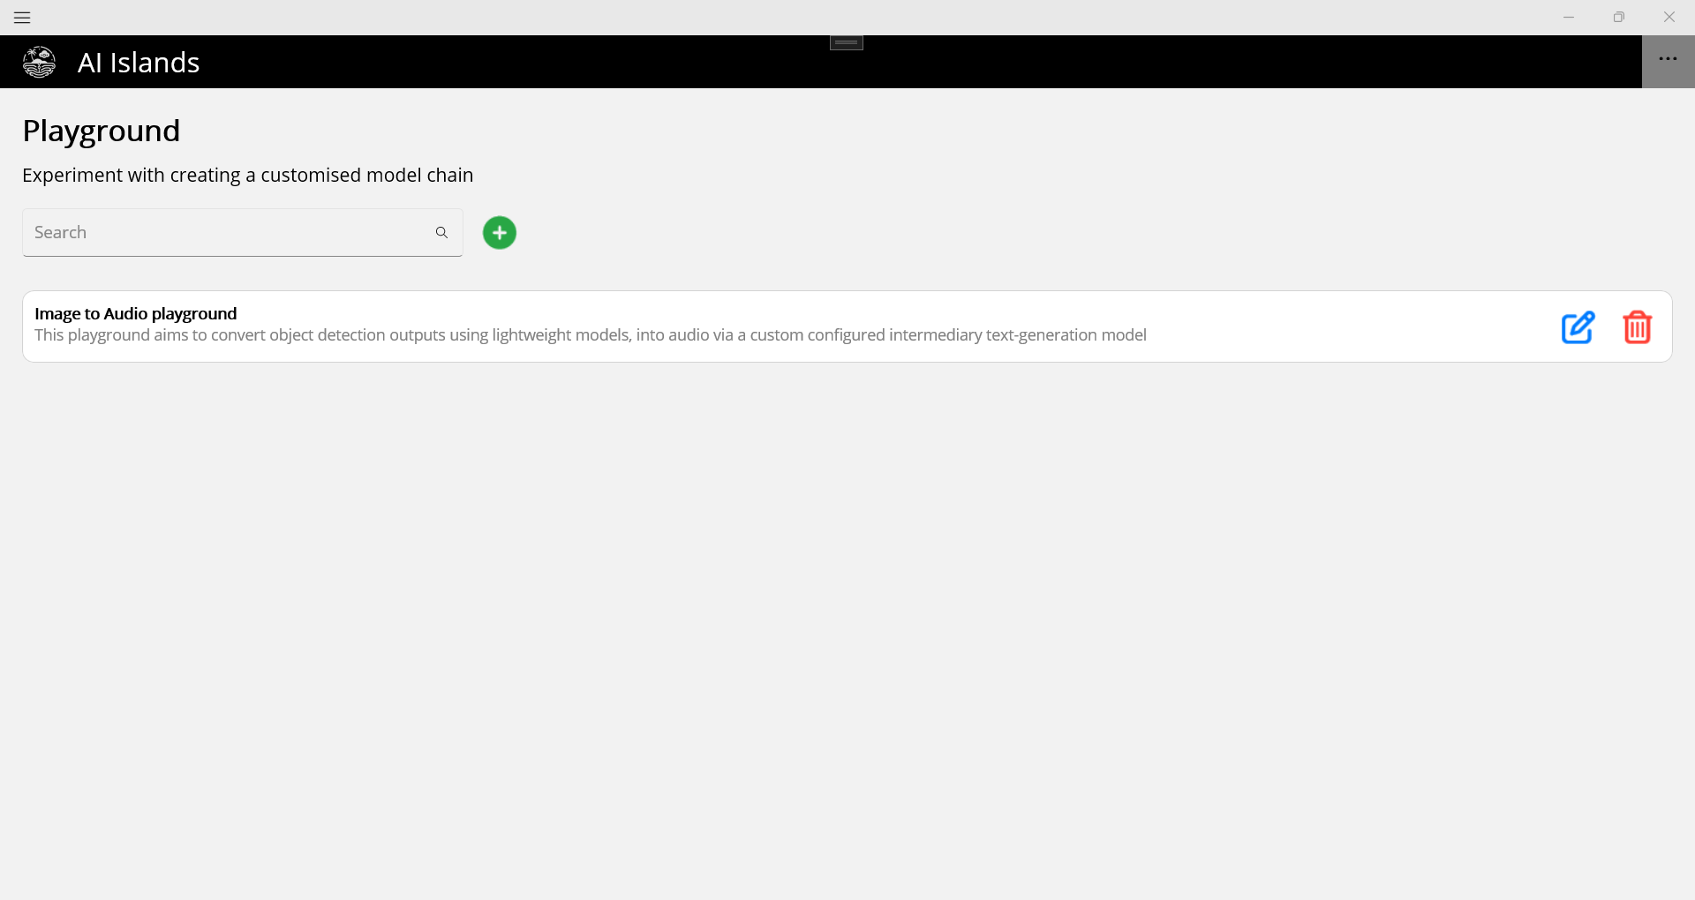Click the AI Islands title text
Viewport: 1695px width, 900px height.
139,63
